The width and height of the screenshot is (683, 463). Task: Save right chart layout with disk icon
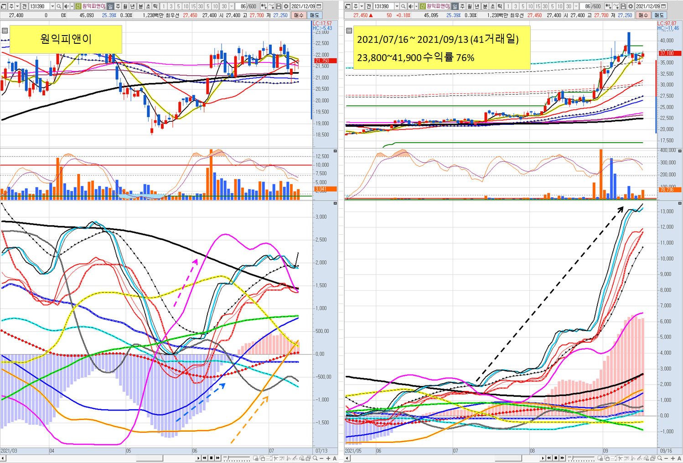622,6
